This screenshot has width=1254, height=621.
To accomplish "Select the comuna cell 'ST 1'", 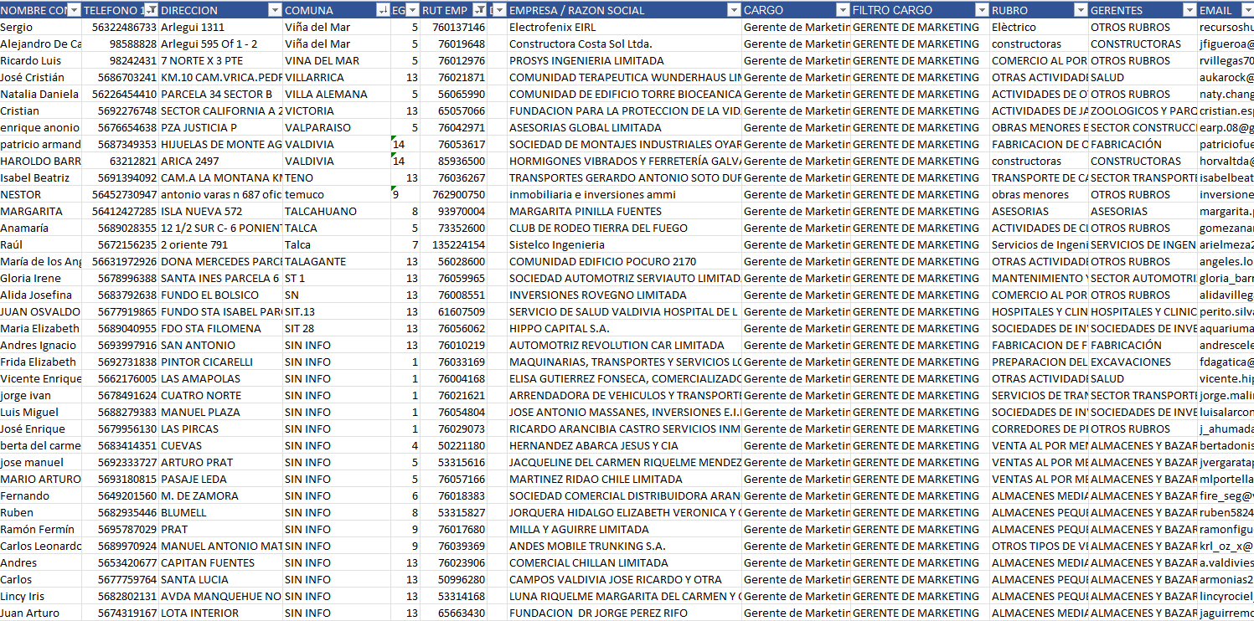I will (337, 278).
